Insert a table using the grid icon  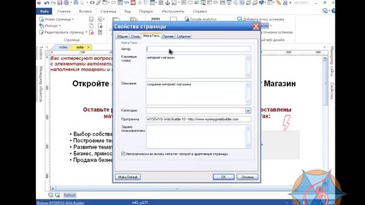(x=152, y=3)
